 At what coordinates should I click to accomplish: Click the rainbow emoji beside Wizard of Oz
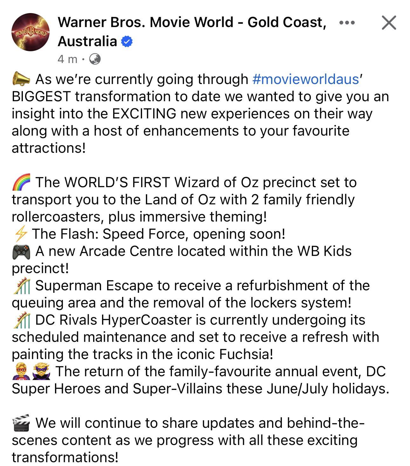(21, 182)
